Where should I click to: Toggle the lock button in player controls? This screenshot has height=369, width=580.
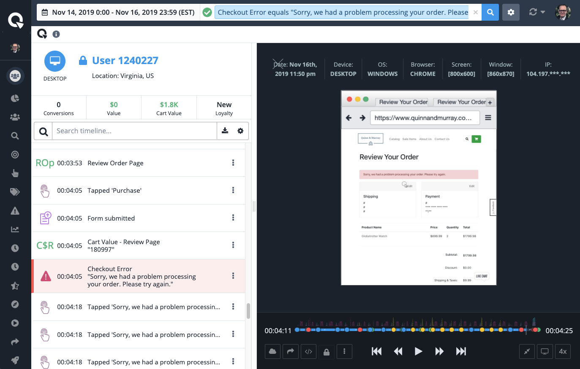[x=327, y=351]
